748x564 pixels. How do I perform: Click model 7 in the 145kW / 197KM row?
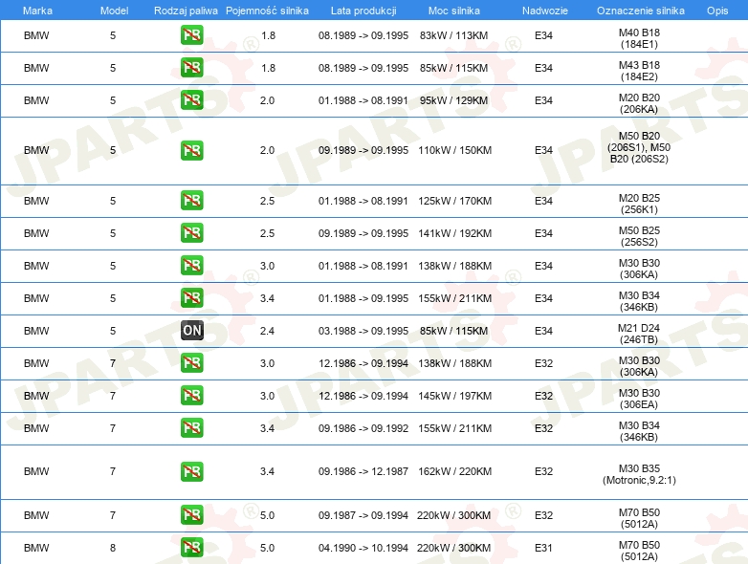113,396
